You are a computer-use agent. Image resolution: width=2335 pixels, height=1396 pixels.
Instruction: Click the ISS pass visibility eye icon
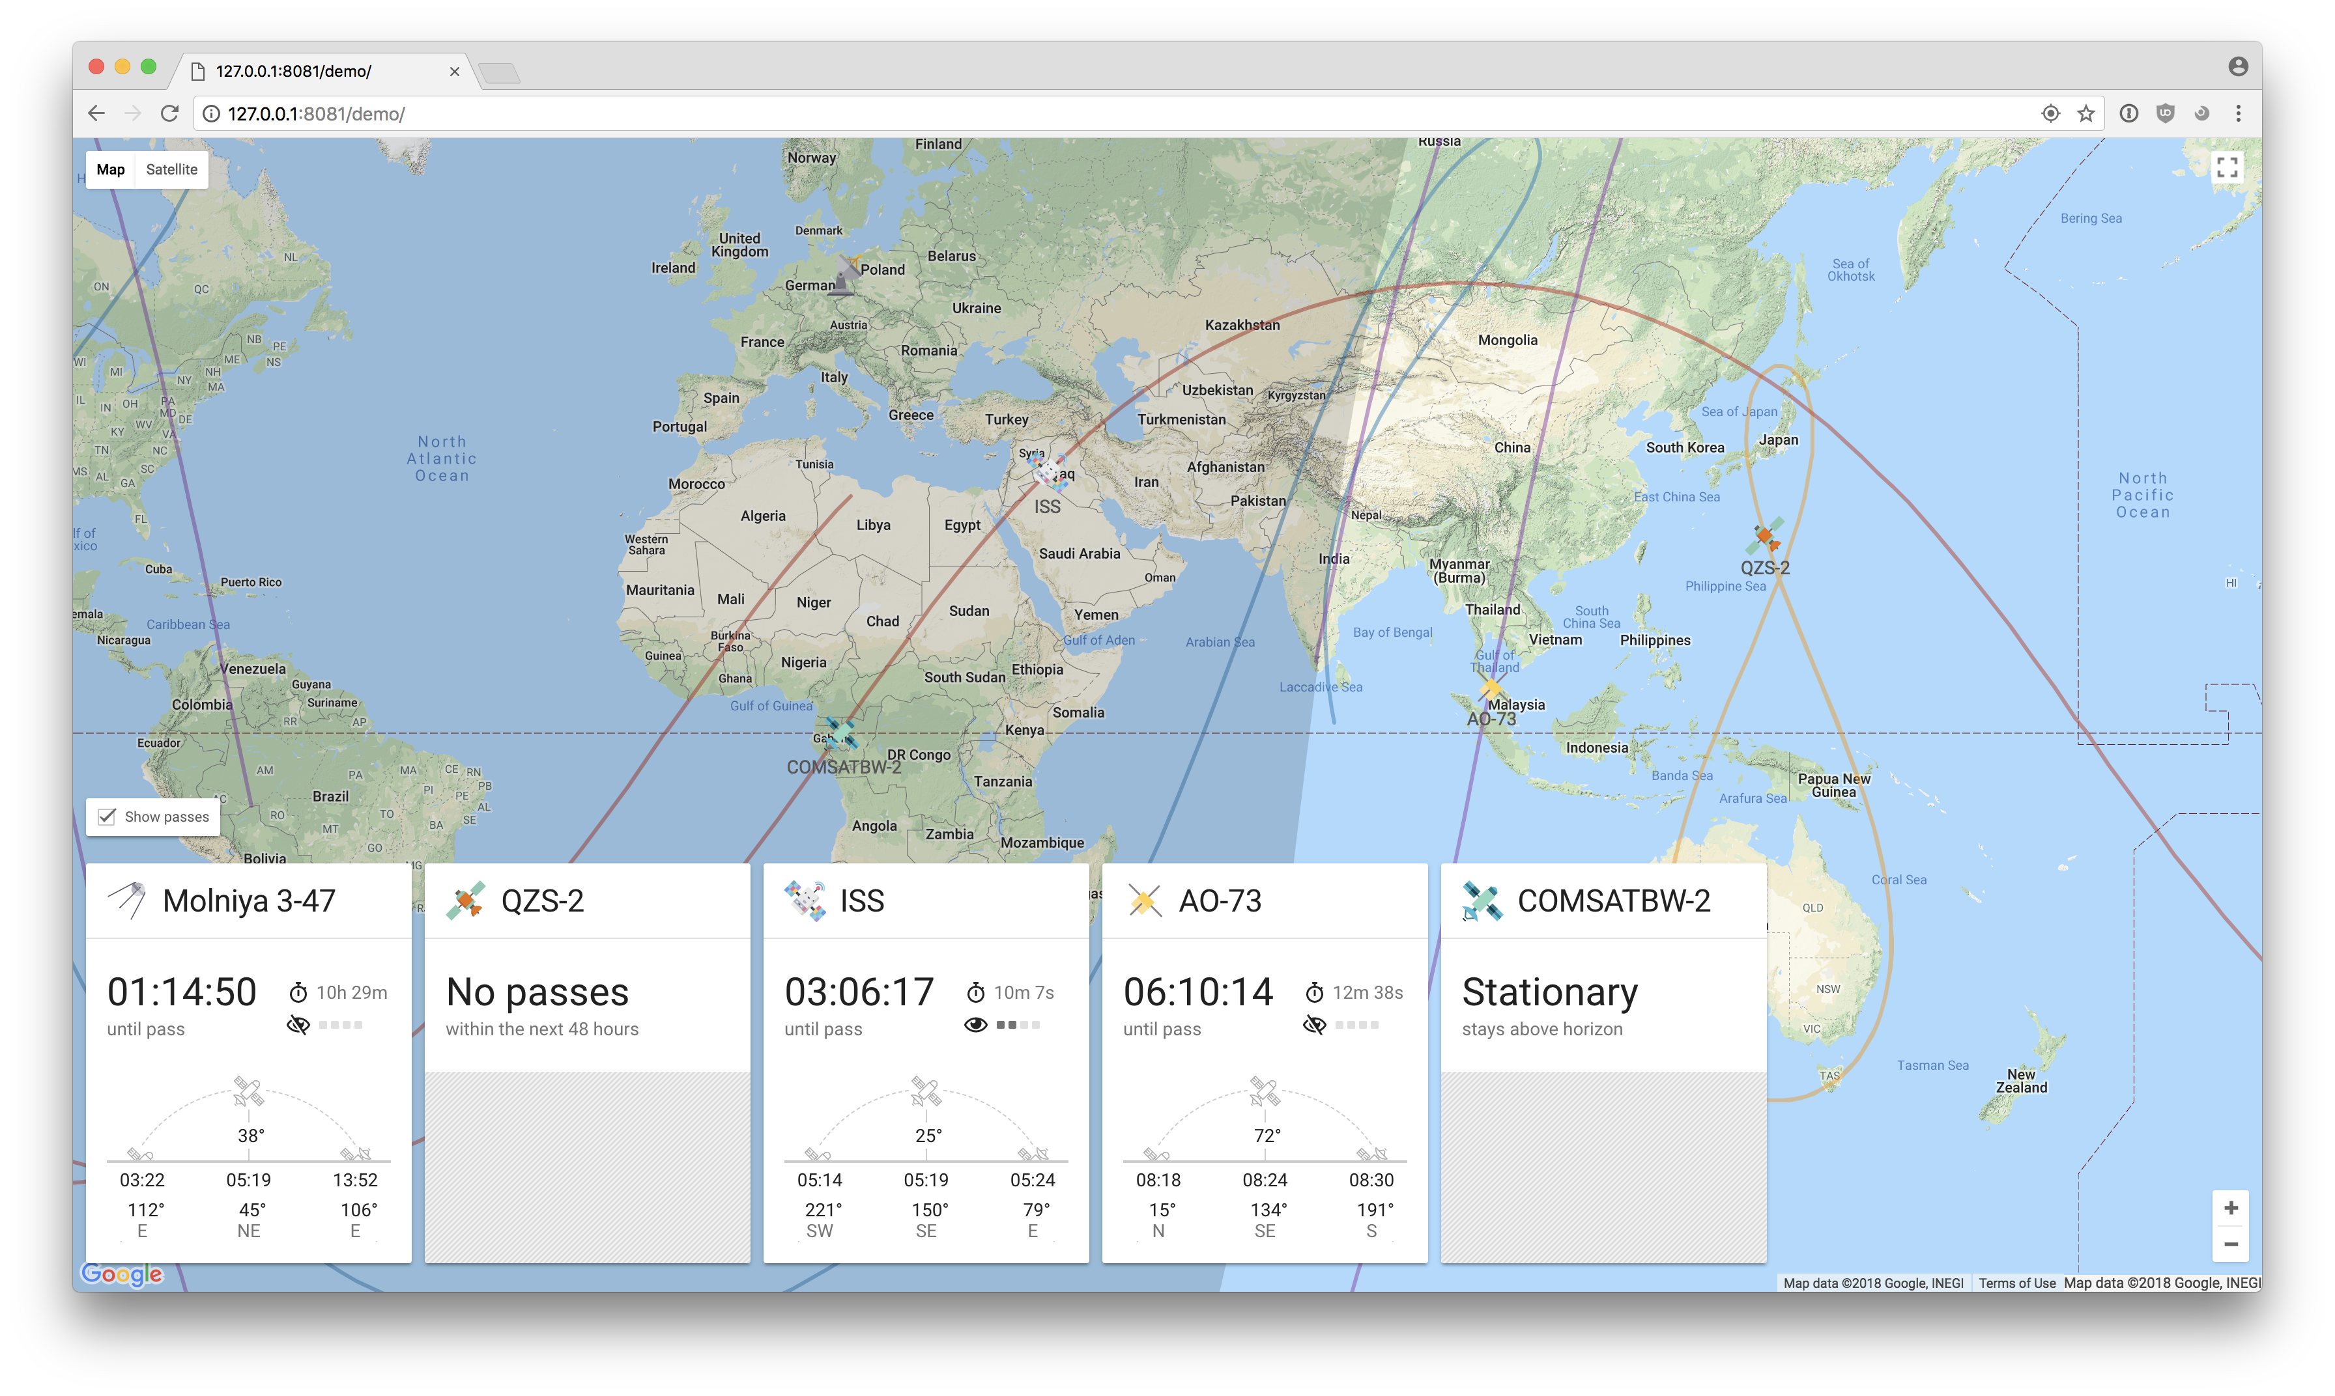pyautogui.click(x=976, y=1024)
